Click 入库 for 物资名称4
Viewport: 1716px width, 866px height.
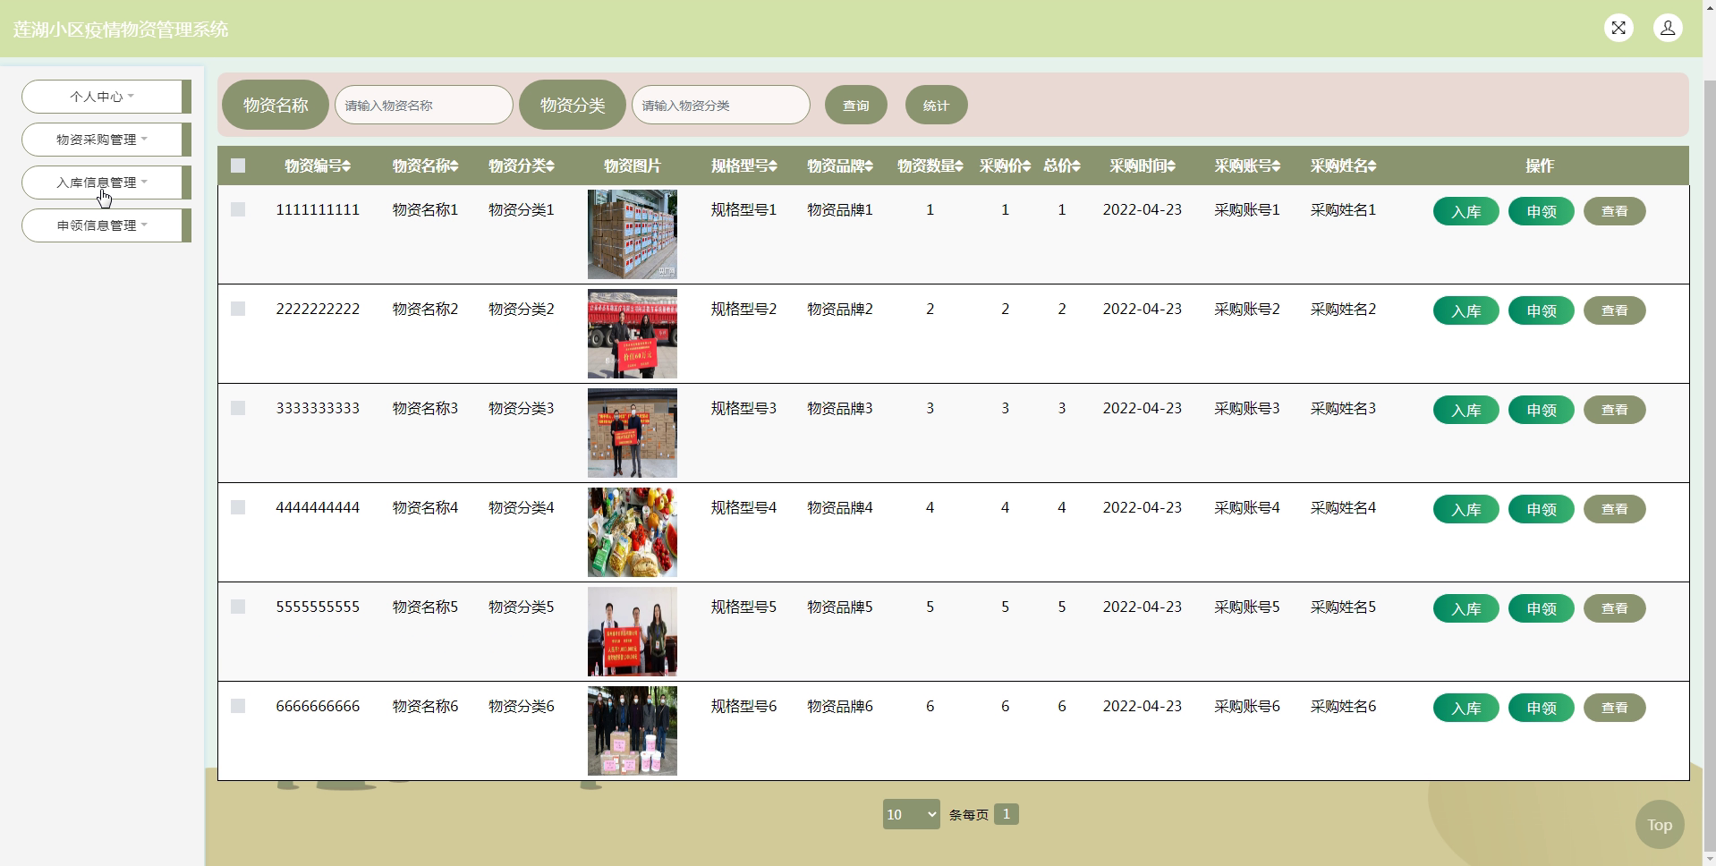[1465, 509]
